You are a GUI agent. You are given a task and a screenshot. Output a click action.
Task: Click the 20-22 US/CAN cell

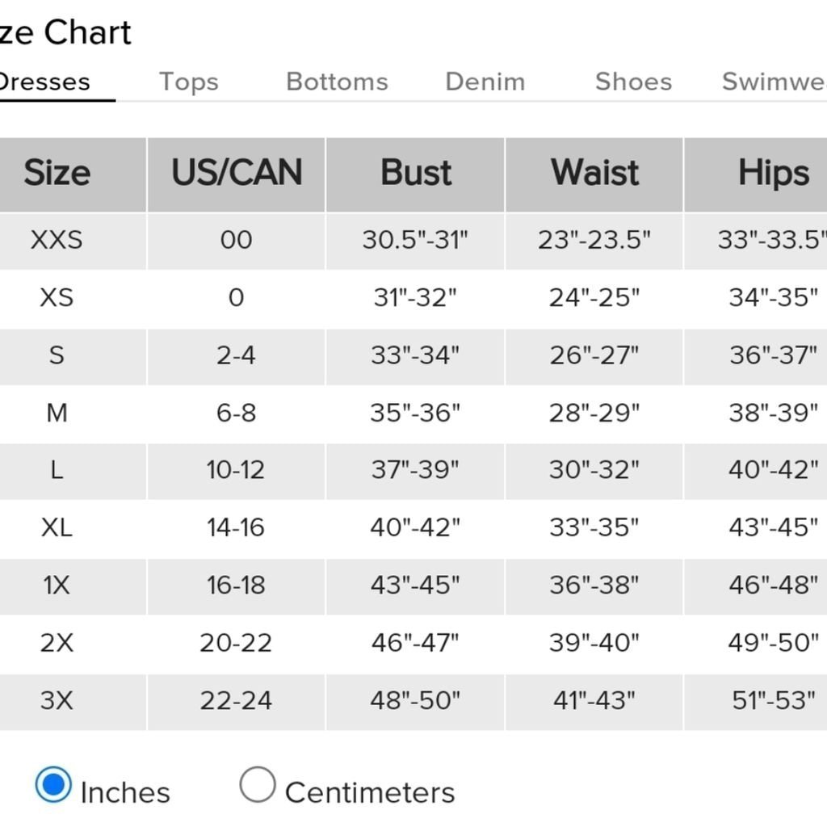(236, 643)
